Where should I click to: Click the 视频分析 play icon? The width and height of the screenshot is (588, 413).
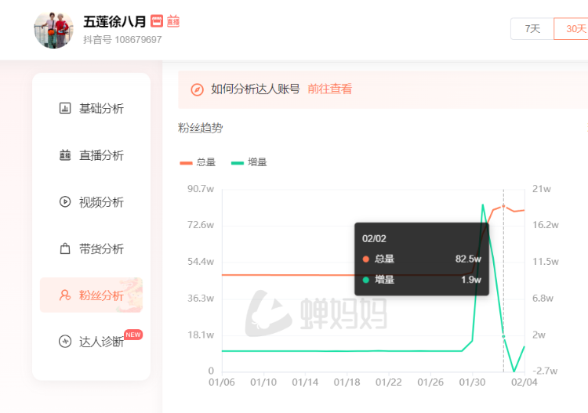click(65, 202)
